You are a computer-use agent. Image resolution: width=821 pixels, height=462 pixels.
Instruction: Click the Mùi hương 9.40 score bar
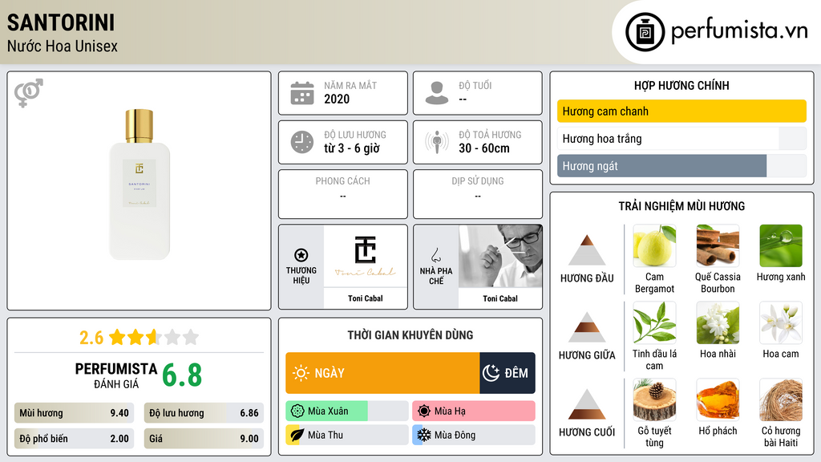tap(74, 413)
